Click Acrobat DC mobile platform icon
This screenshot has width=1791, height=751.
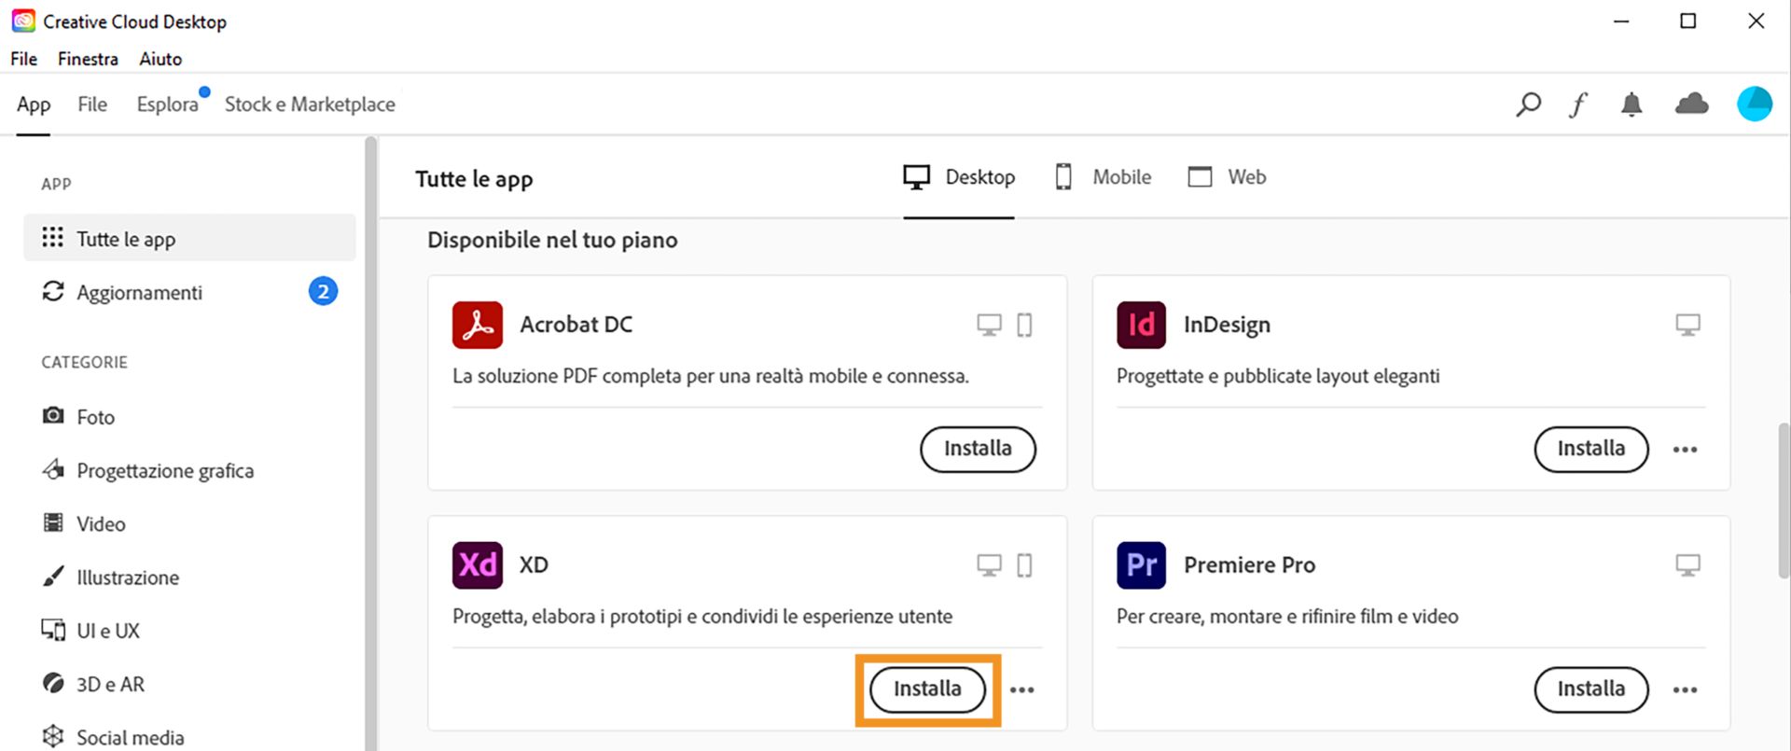1024,325
